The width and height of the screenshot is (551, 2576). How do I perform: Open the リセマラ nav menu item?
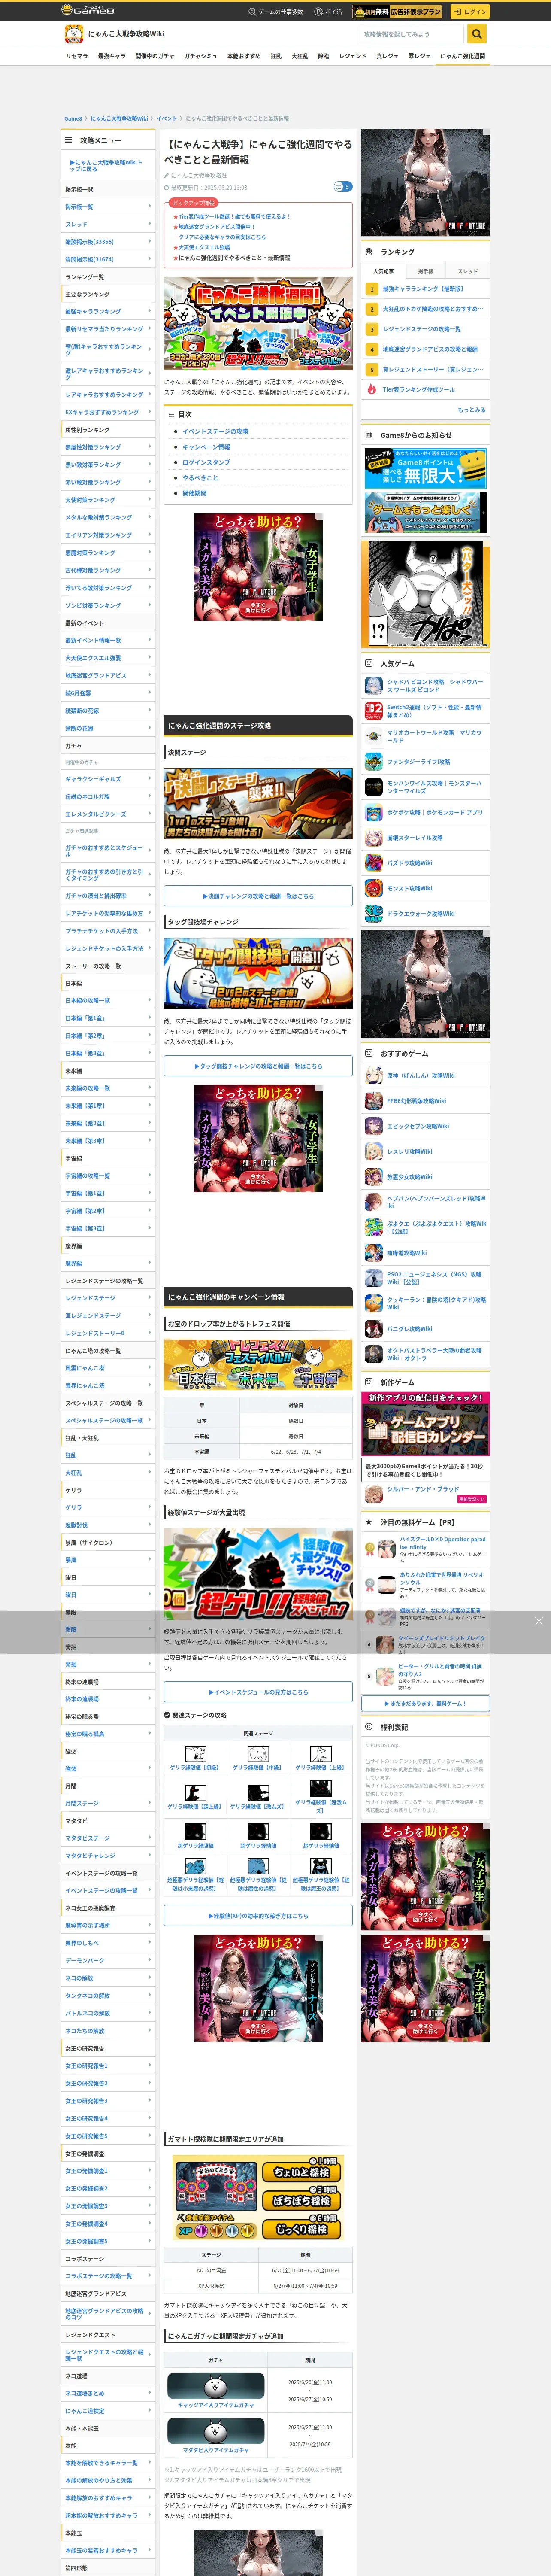pos(76,56)
